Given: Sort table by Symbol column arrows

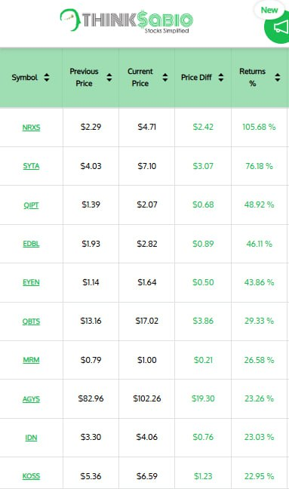Looking at the screenshot, I should (x=47, y=77).
